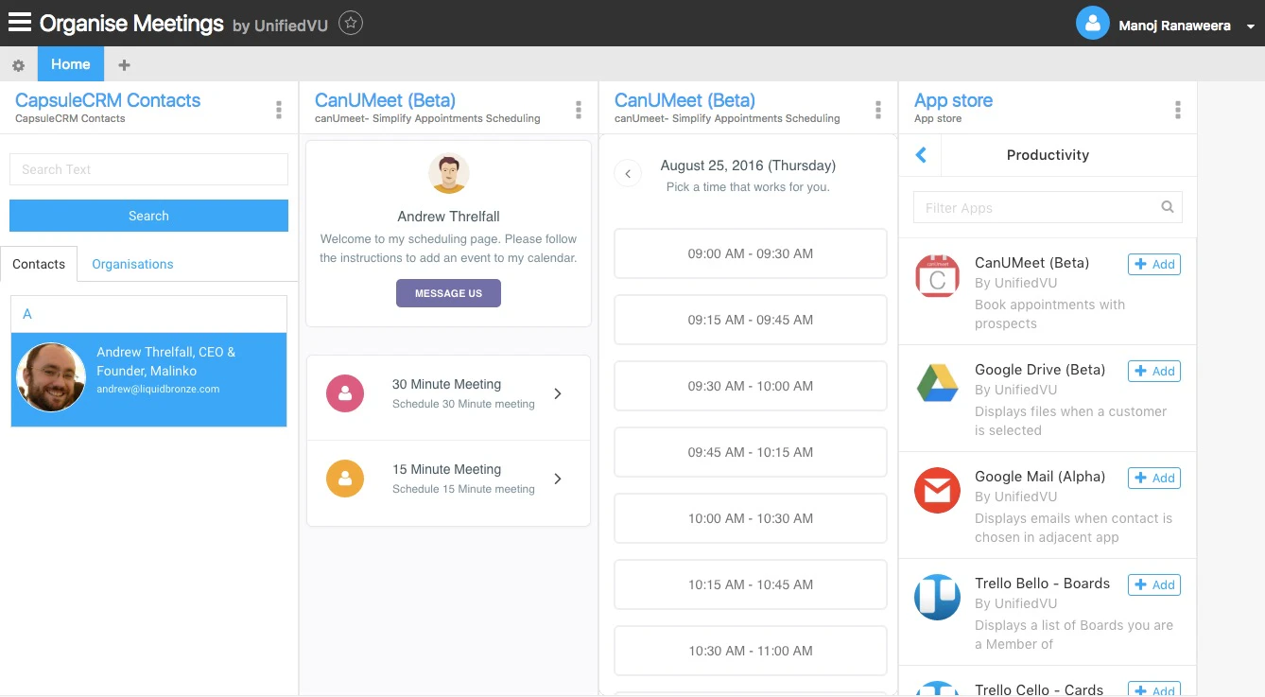
Task: Click the Filter Apps search field
Action: click(1048, 207)
